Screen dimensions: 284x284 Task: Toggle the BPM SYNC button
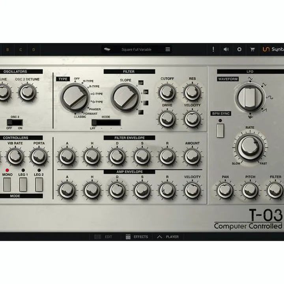[x=220, y=131]
